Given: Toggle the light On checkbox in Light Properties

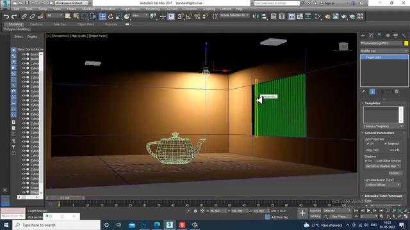Looking at the screenshot, I should click(368, 144).
